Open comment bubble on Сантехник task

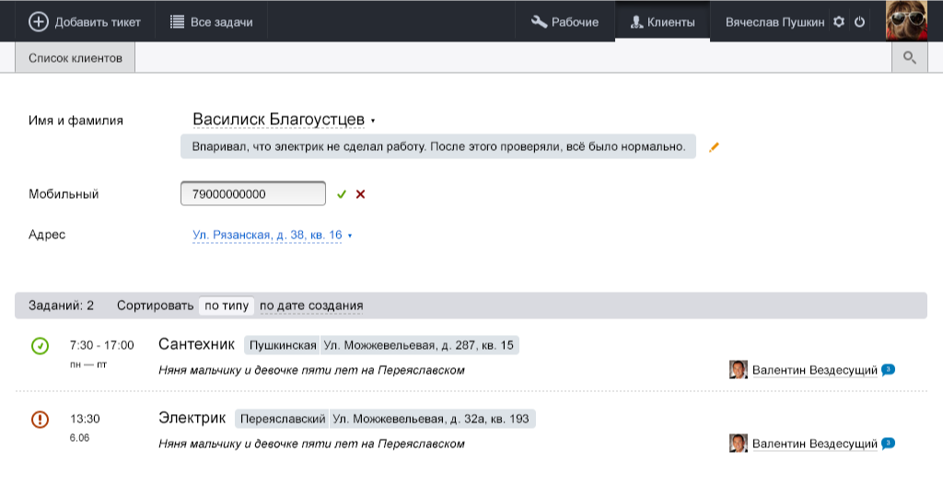[x=888, y=369]
